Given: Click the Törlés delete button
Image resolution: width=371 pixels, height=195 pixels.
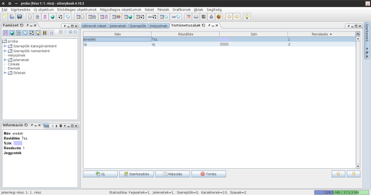Looking at the screenshot, I should pos(208,174).
